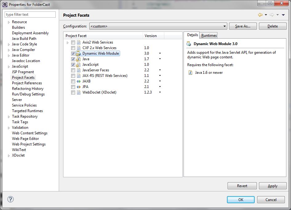
Task: Open the view menu dropdown arrow at the header's right end
Action: point(283,15)
